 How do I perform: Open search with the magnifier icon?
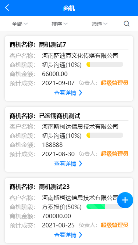(127, 24)
